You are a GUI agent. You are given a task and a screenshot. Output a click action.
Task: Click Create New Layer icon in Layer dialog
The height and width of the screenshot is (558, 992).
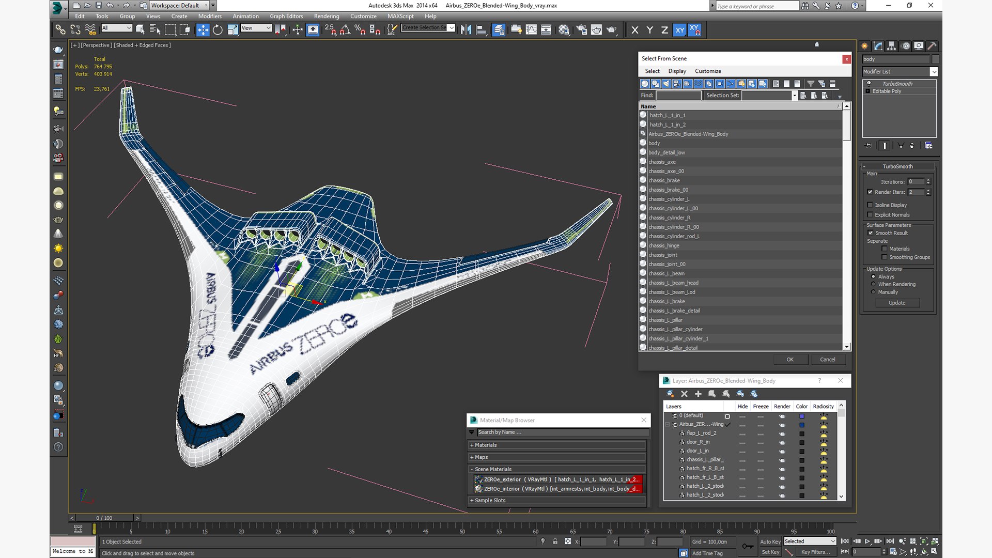(670, 394)
